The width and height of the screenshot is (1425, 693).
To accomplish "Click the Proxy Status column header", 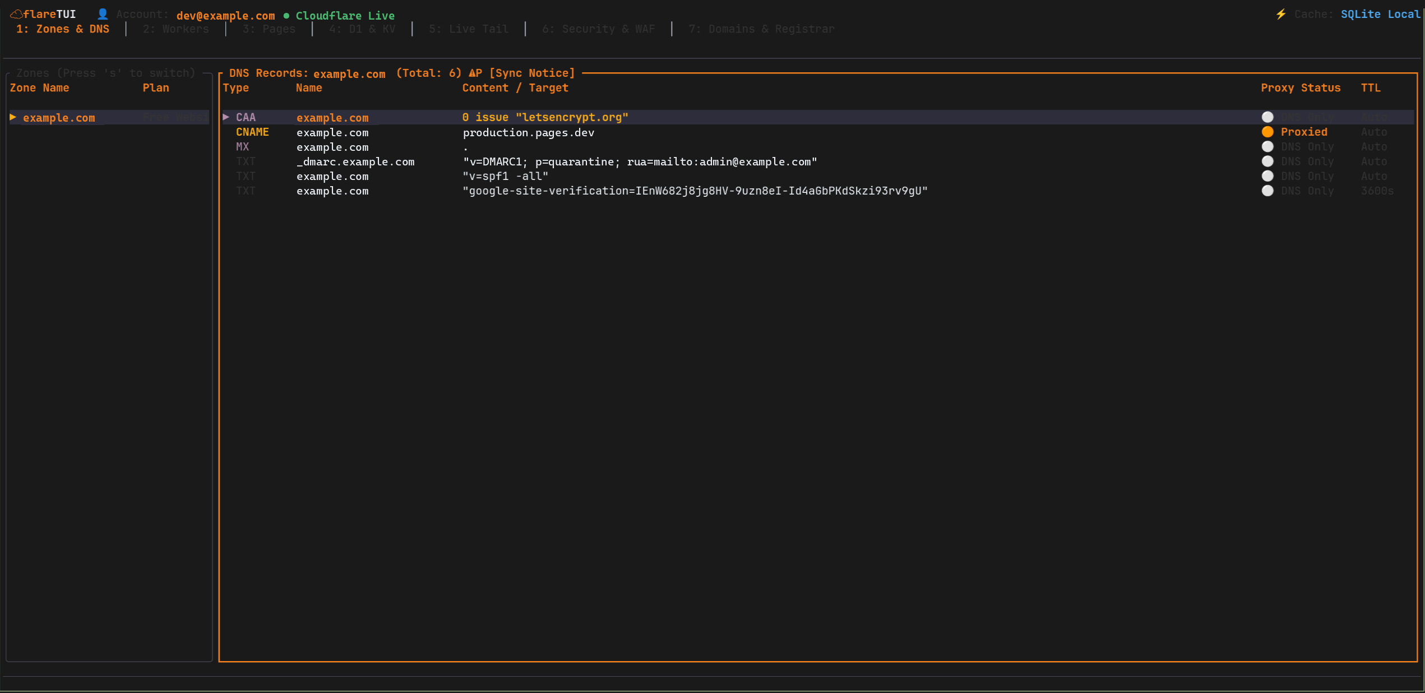I will click(1301, 88).
